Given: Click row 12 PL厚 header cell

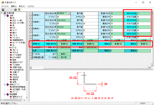Looking at the screenshot, I should pyautogui.click(x=38, y=51).
